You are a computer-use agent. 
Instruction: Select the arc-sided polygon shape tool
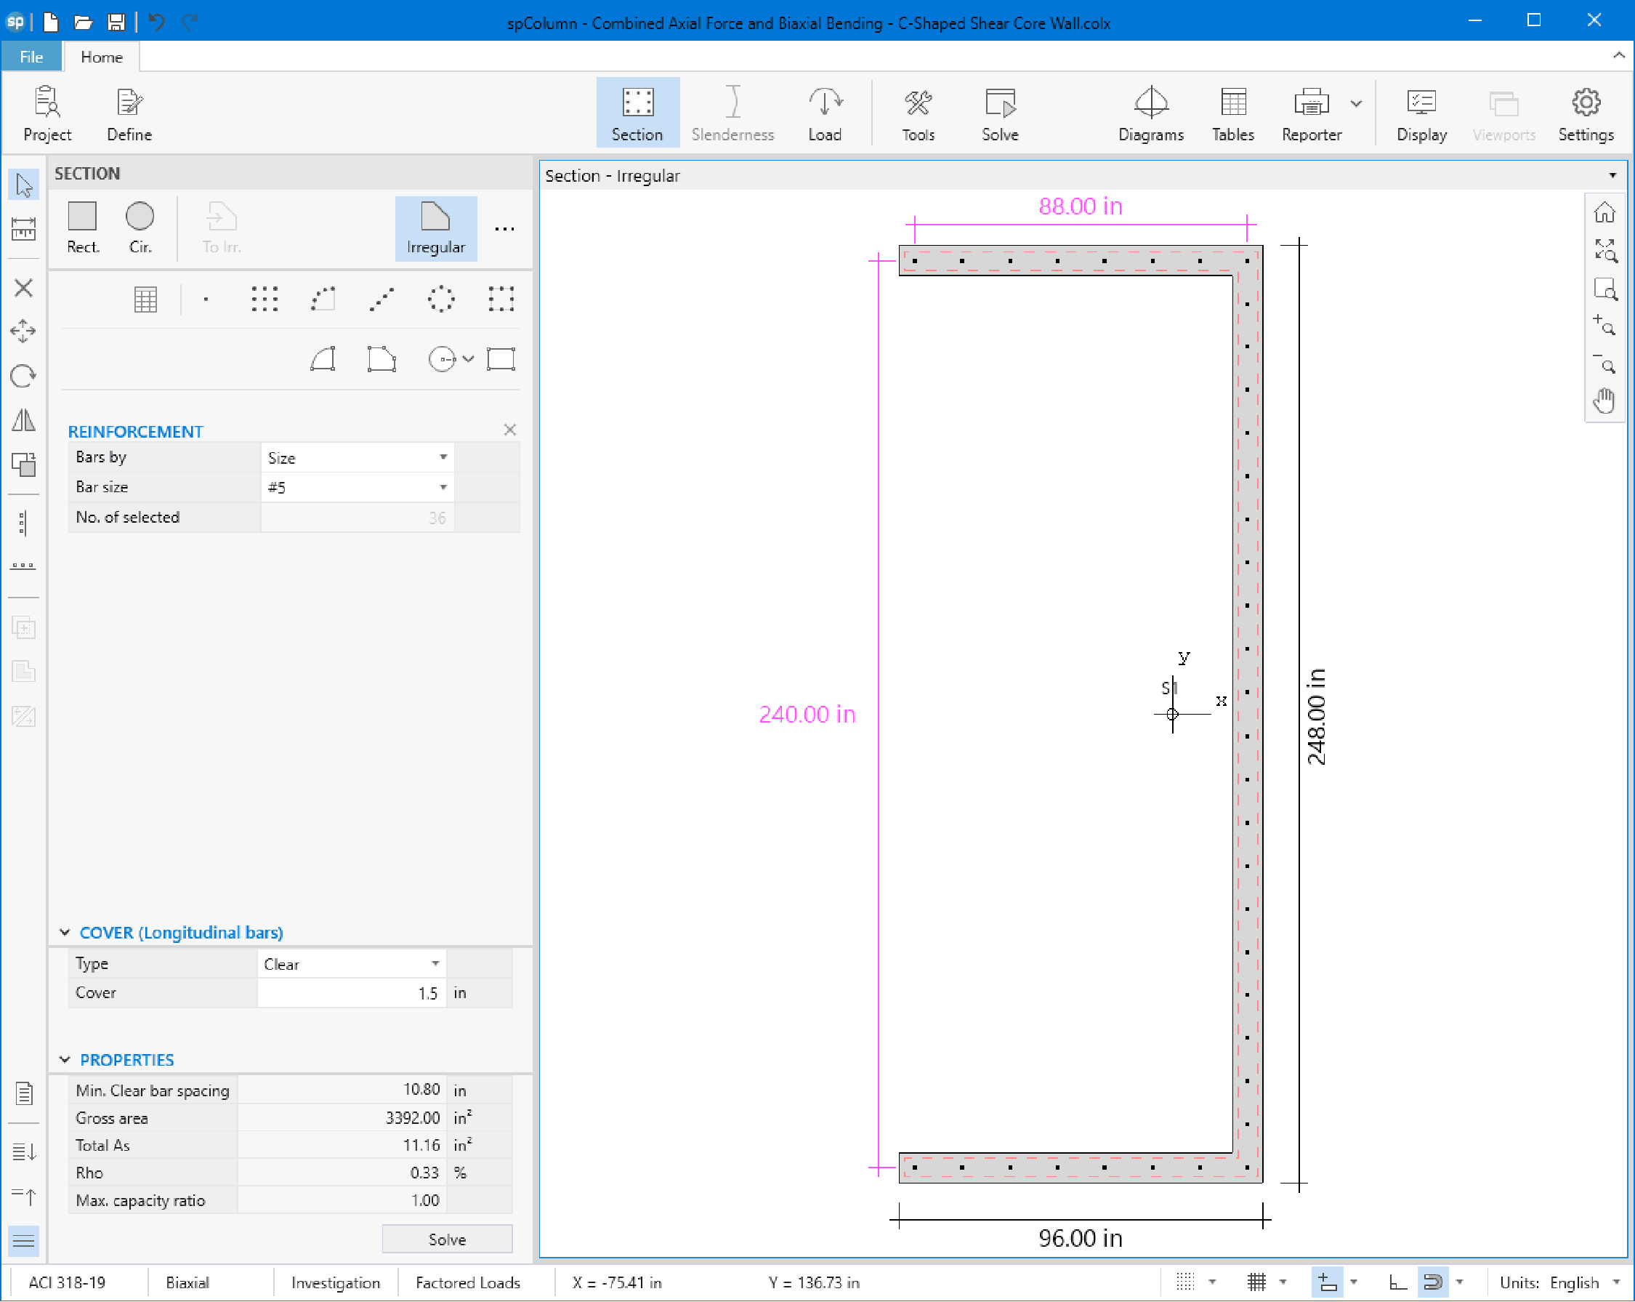tap(323, 359)
